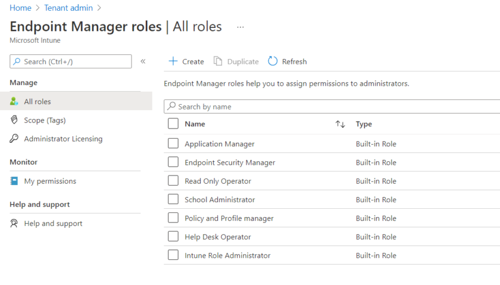Viewport: 500px width, 285px height.
Task: Open the Application Manager role
Action: [x=220, y=144]
